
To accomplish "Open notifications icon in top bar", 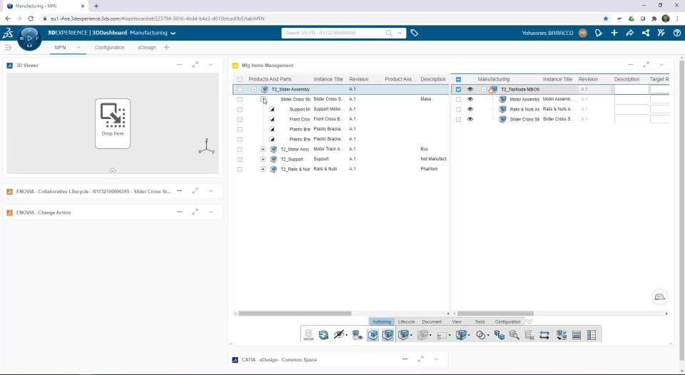I will coord(599,33).
